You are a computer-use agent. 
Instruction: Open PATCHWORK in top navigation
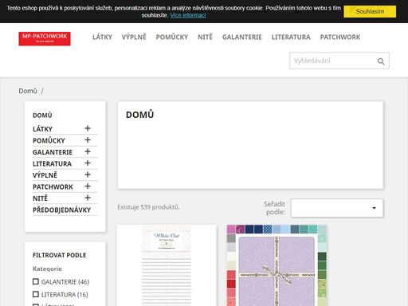[340, 37]
